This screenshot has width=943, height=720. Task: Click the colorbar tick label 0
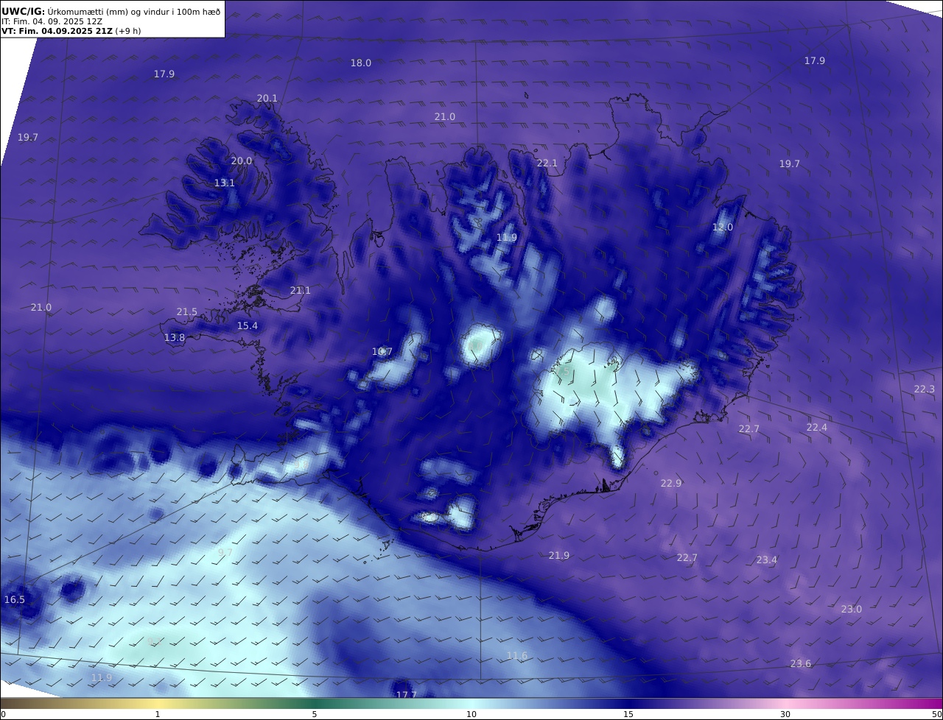[x=3, y=714]
